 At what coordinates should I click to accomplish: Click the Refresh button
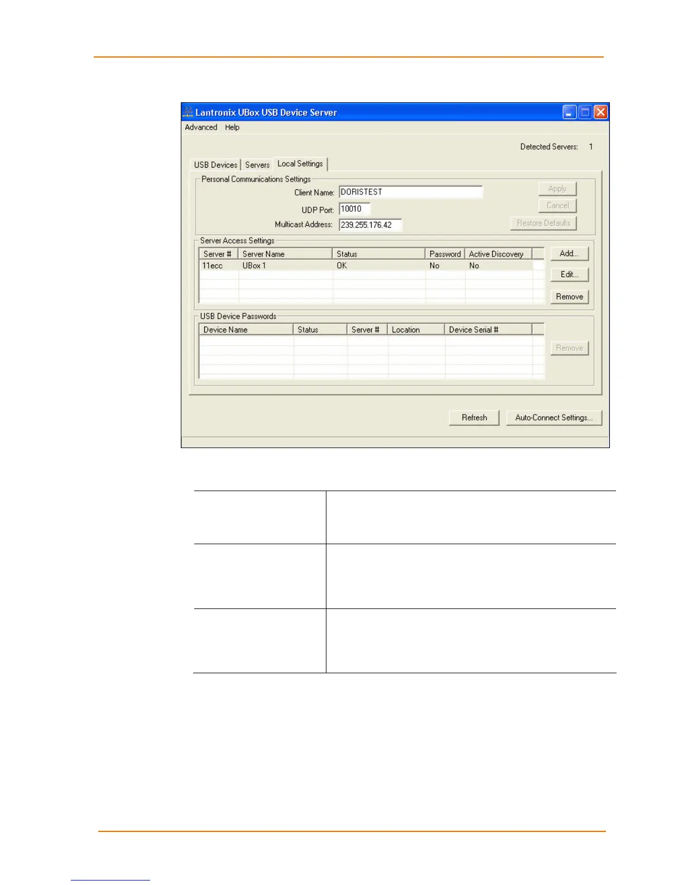(474, 418)
